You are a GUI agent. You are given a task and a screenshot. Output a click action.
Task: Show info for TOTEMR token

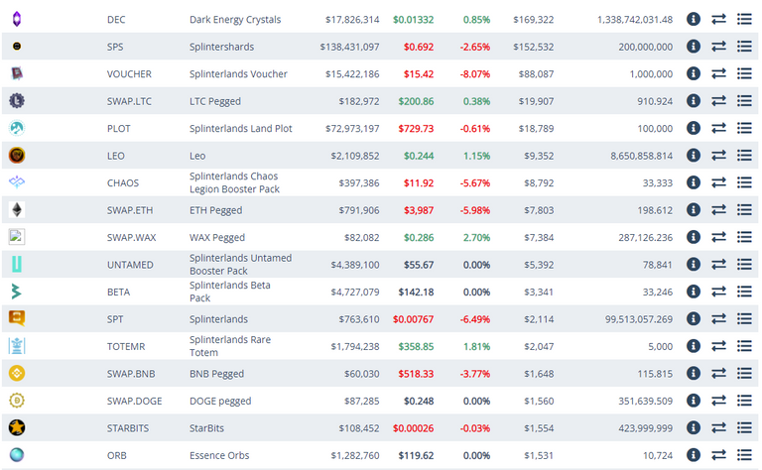693,346
